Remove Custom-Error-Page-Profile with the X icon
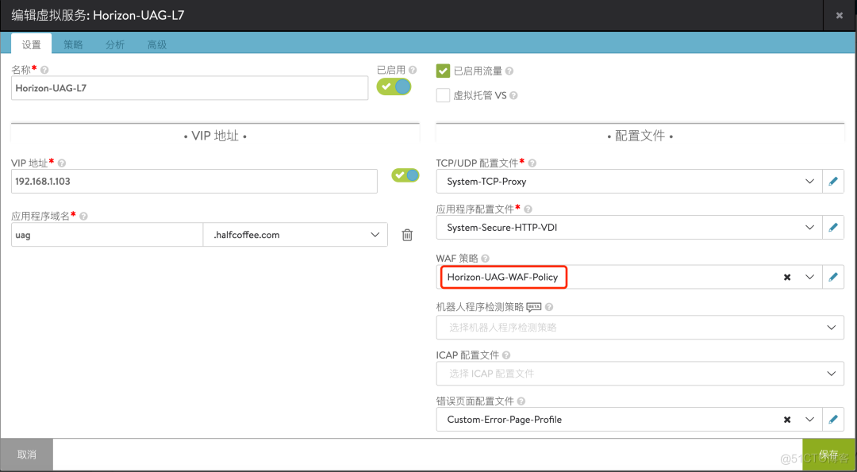 click(x=786, y=419)
